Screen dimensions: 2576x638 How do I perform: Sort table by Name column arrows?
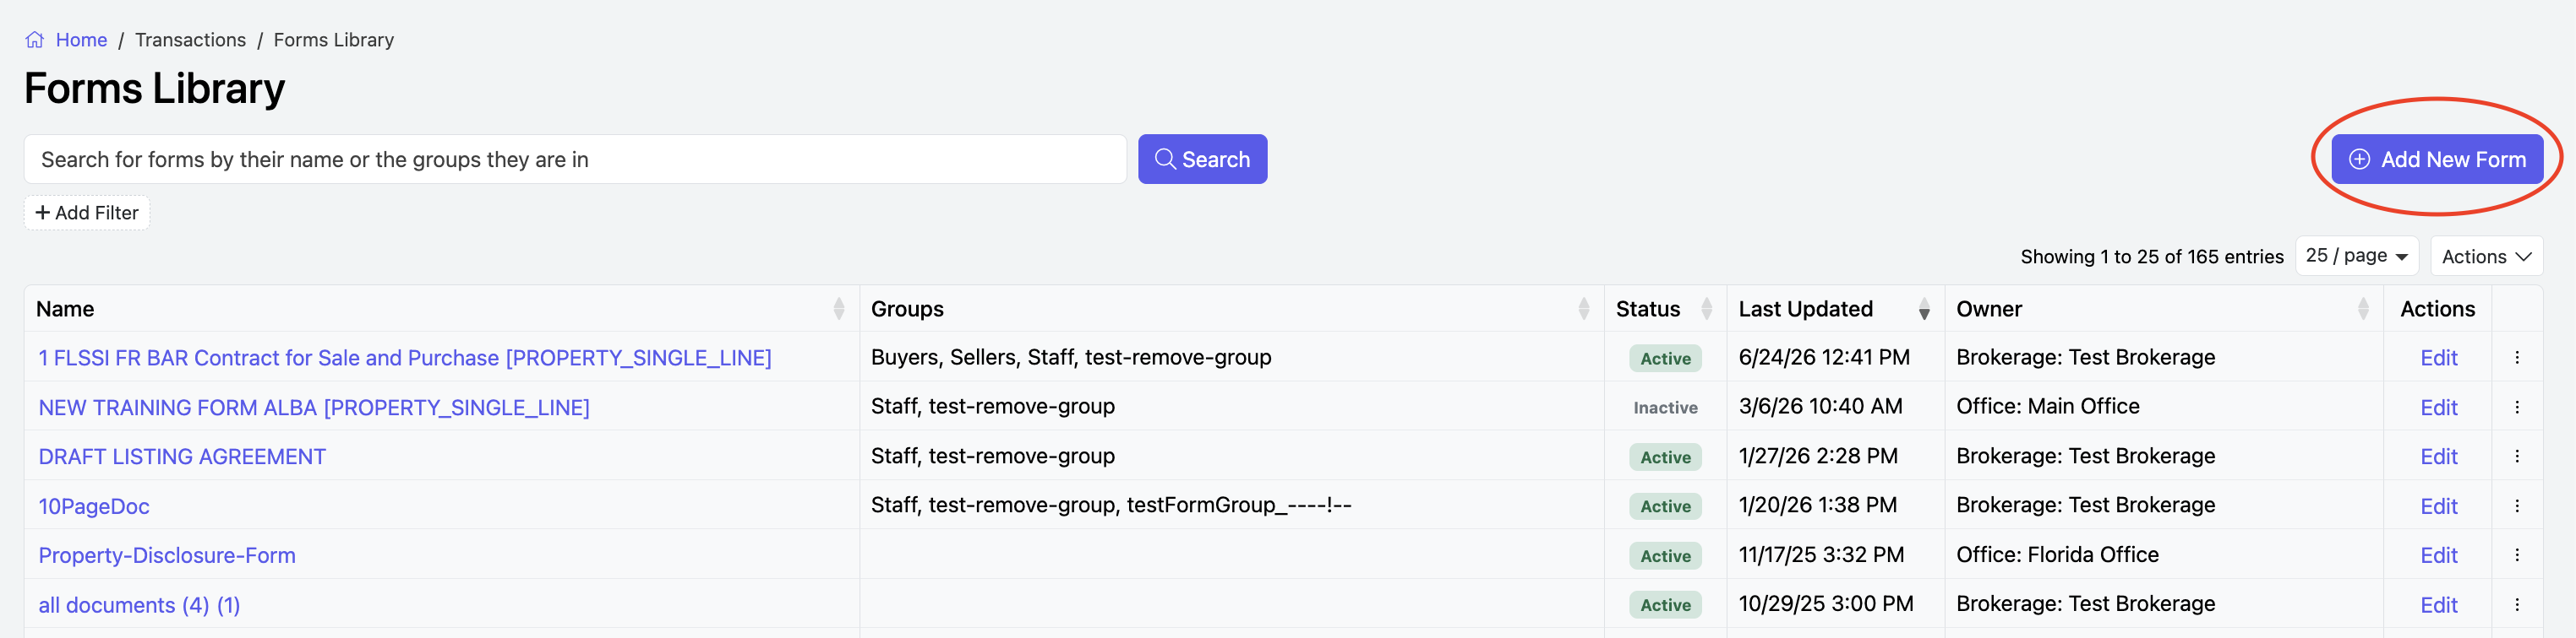839,310
